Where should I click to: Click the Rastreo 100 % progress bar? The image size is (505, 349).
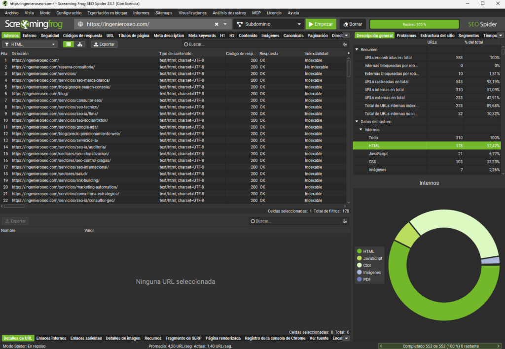414,25
